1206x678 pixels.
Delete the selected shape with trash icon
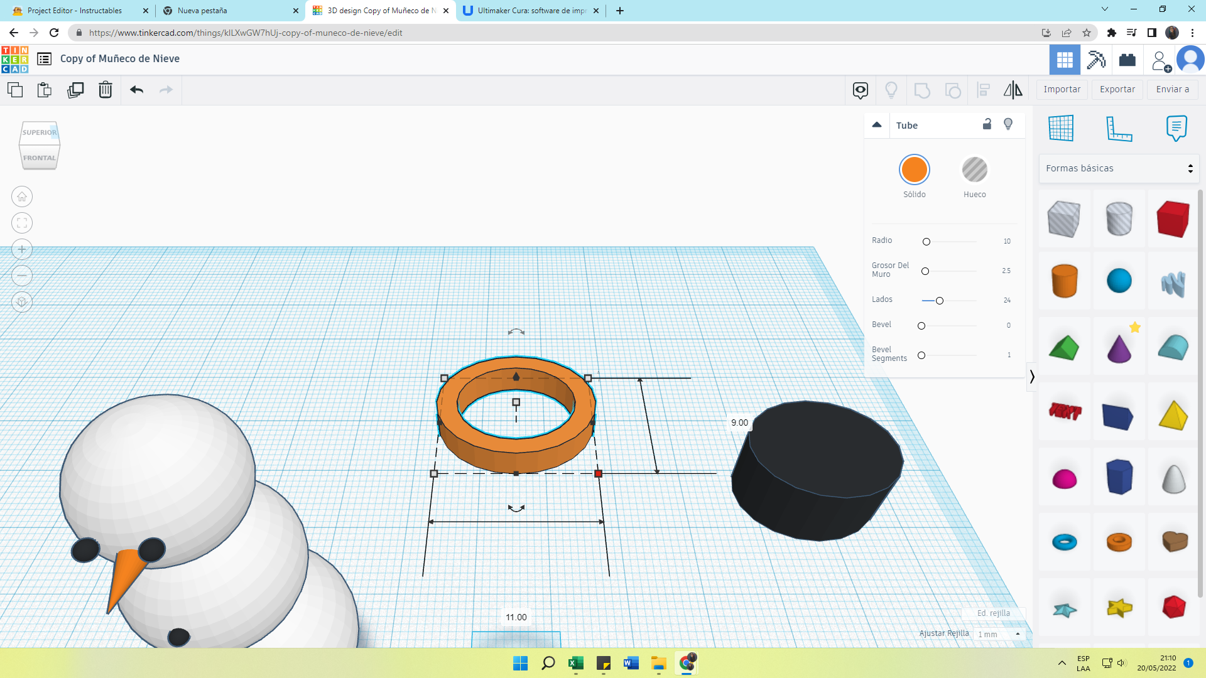pos(106,90)
